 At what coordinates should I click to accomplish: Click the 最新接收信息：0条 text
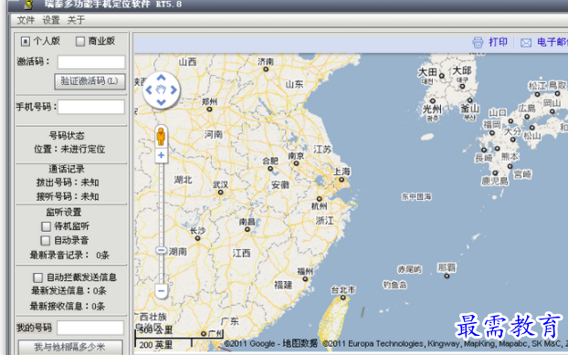click(68, 306)
